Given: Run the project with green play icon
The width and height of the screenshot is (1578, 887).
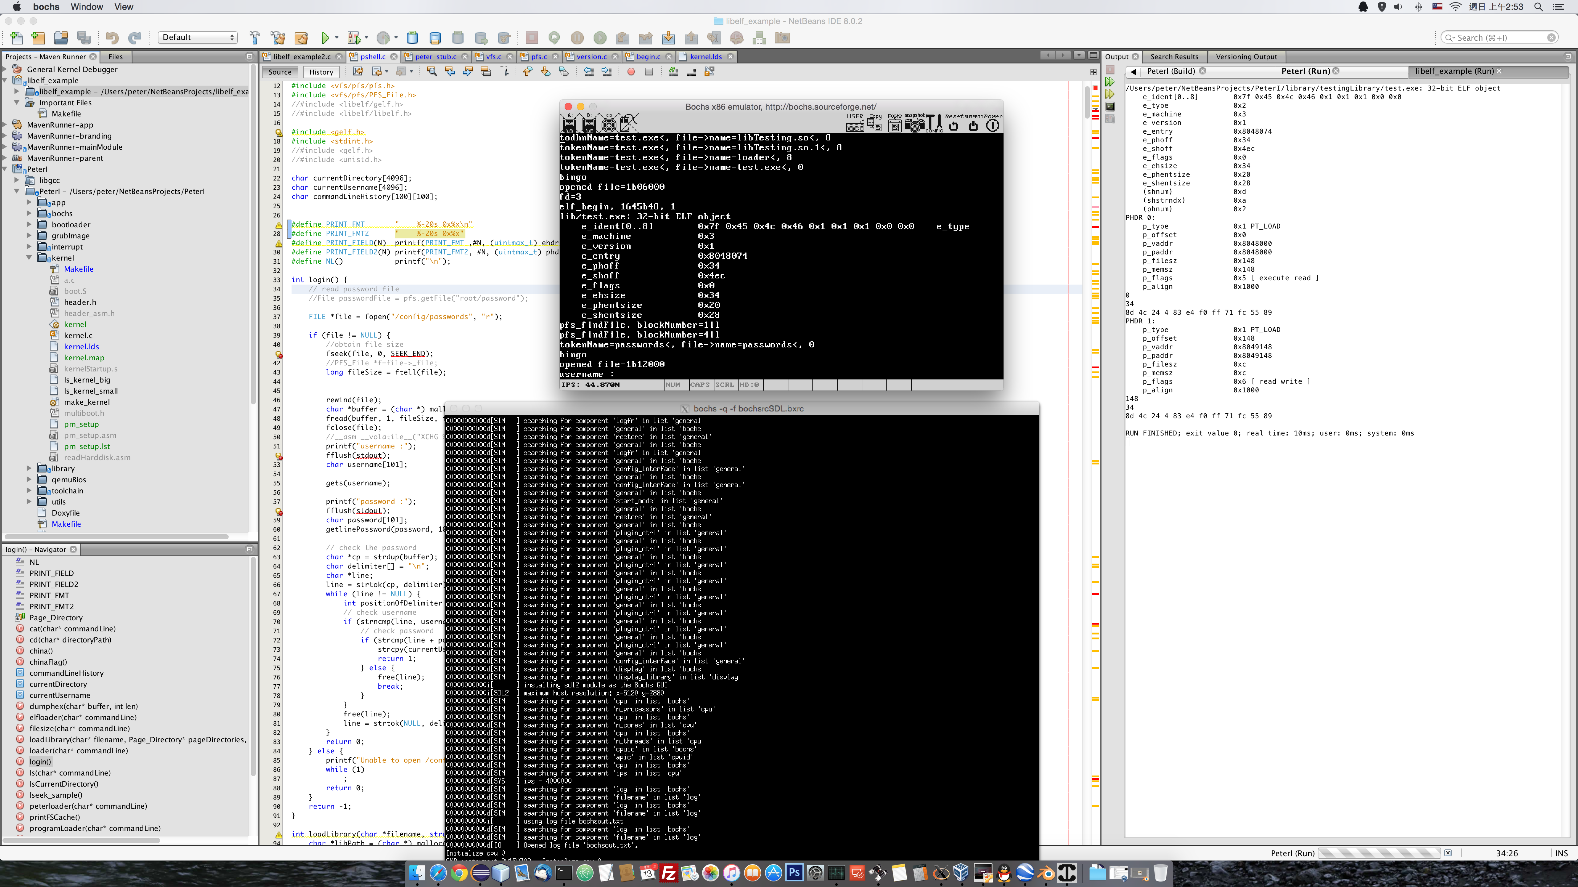Looking at the screenshot, I should pyautogui.click(x=325, y=37).
